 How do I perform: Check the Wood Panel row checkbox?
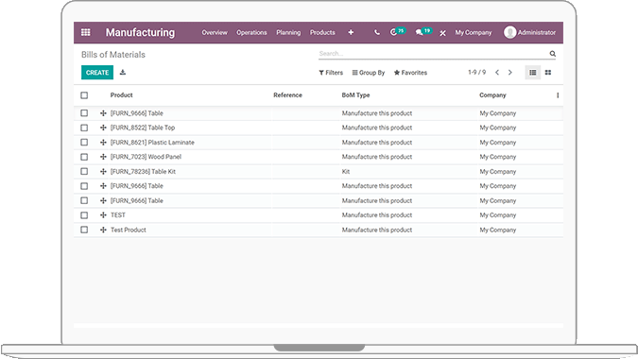click(x=84, y=157)
